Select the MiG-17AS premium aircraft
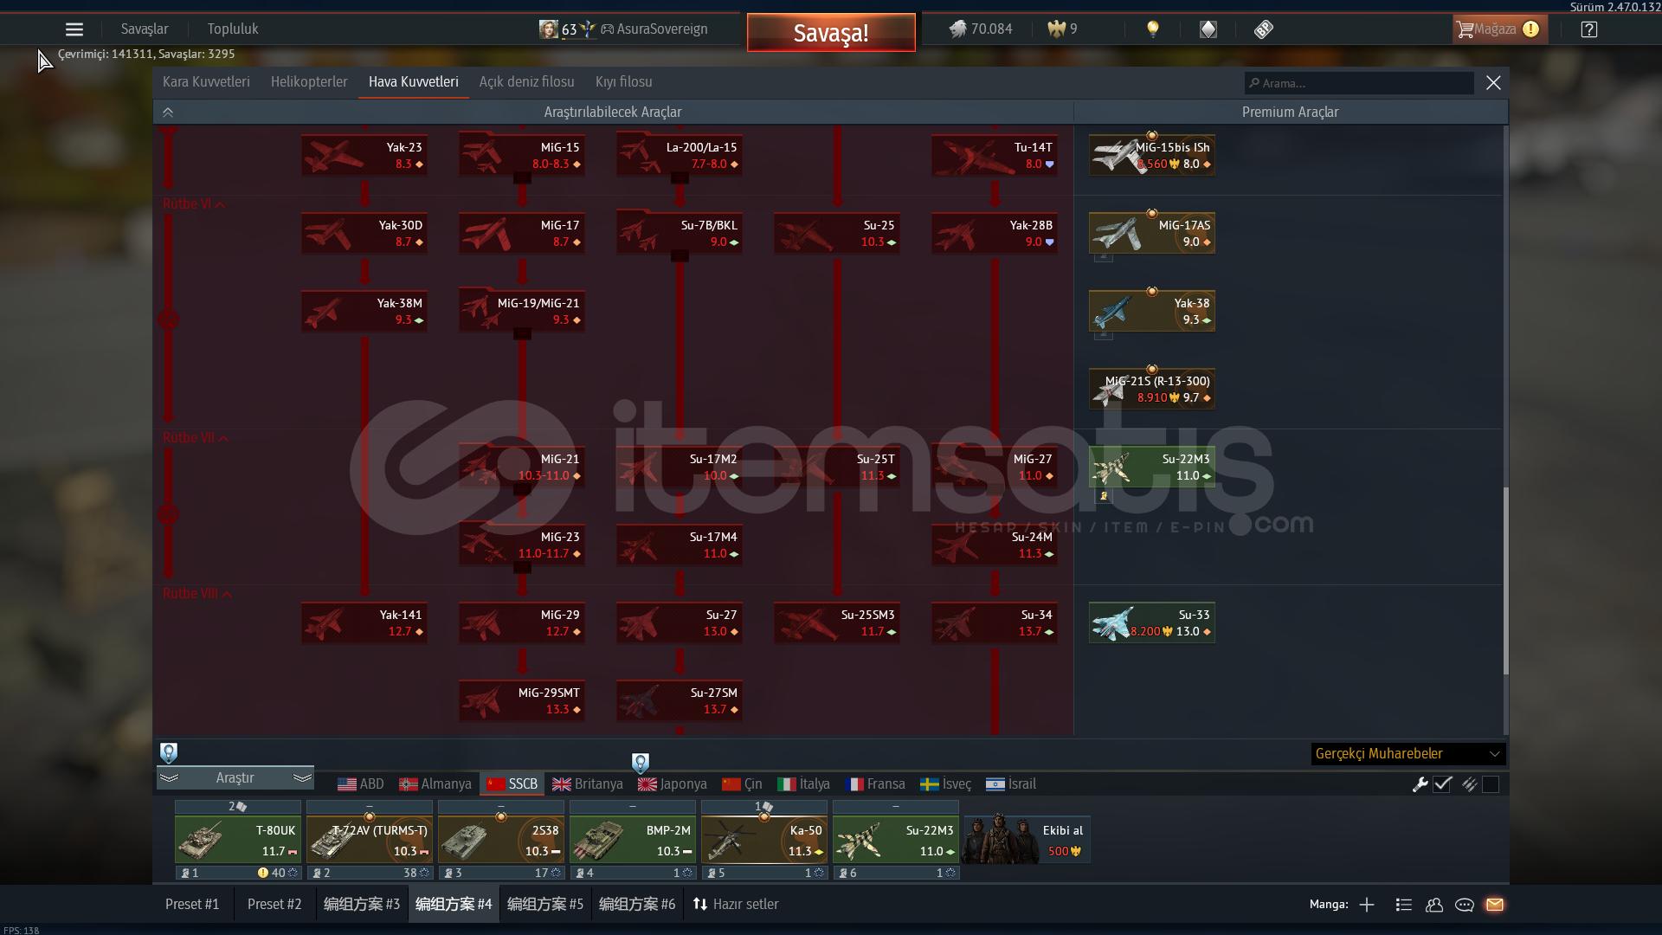The image size is (1662, 935). click(1152, 234)
